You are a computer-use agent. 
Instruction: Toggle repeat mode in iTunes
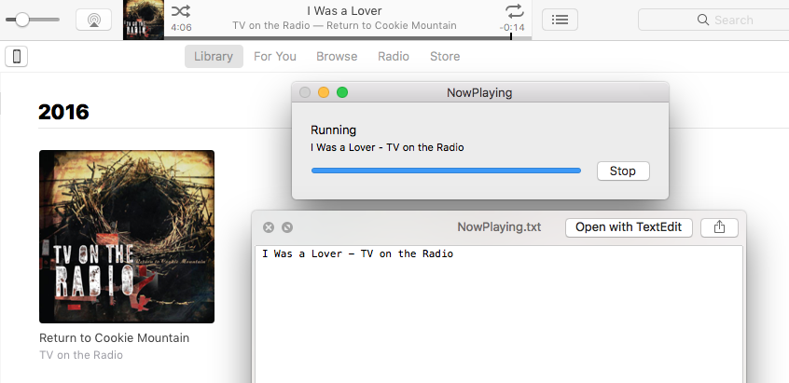coord(514,11)
